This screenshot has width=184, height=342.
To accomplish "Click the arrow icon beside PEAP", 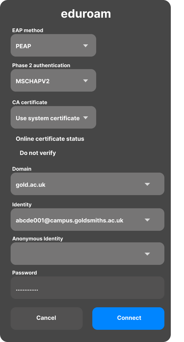I will pos(86,46).
